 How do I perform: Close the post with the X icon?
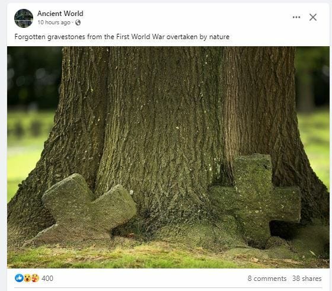click(x=313, y=17)
